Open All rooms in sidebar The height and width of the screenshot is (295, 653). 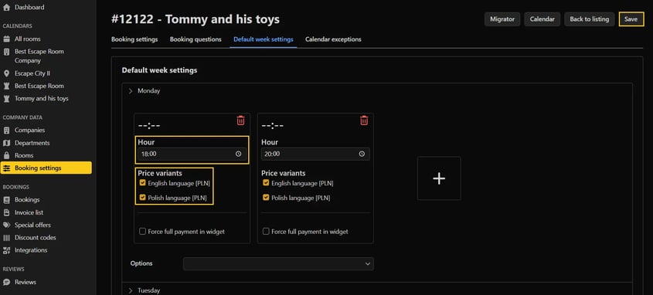pos(28,39)
